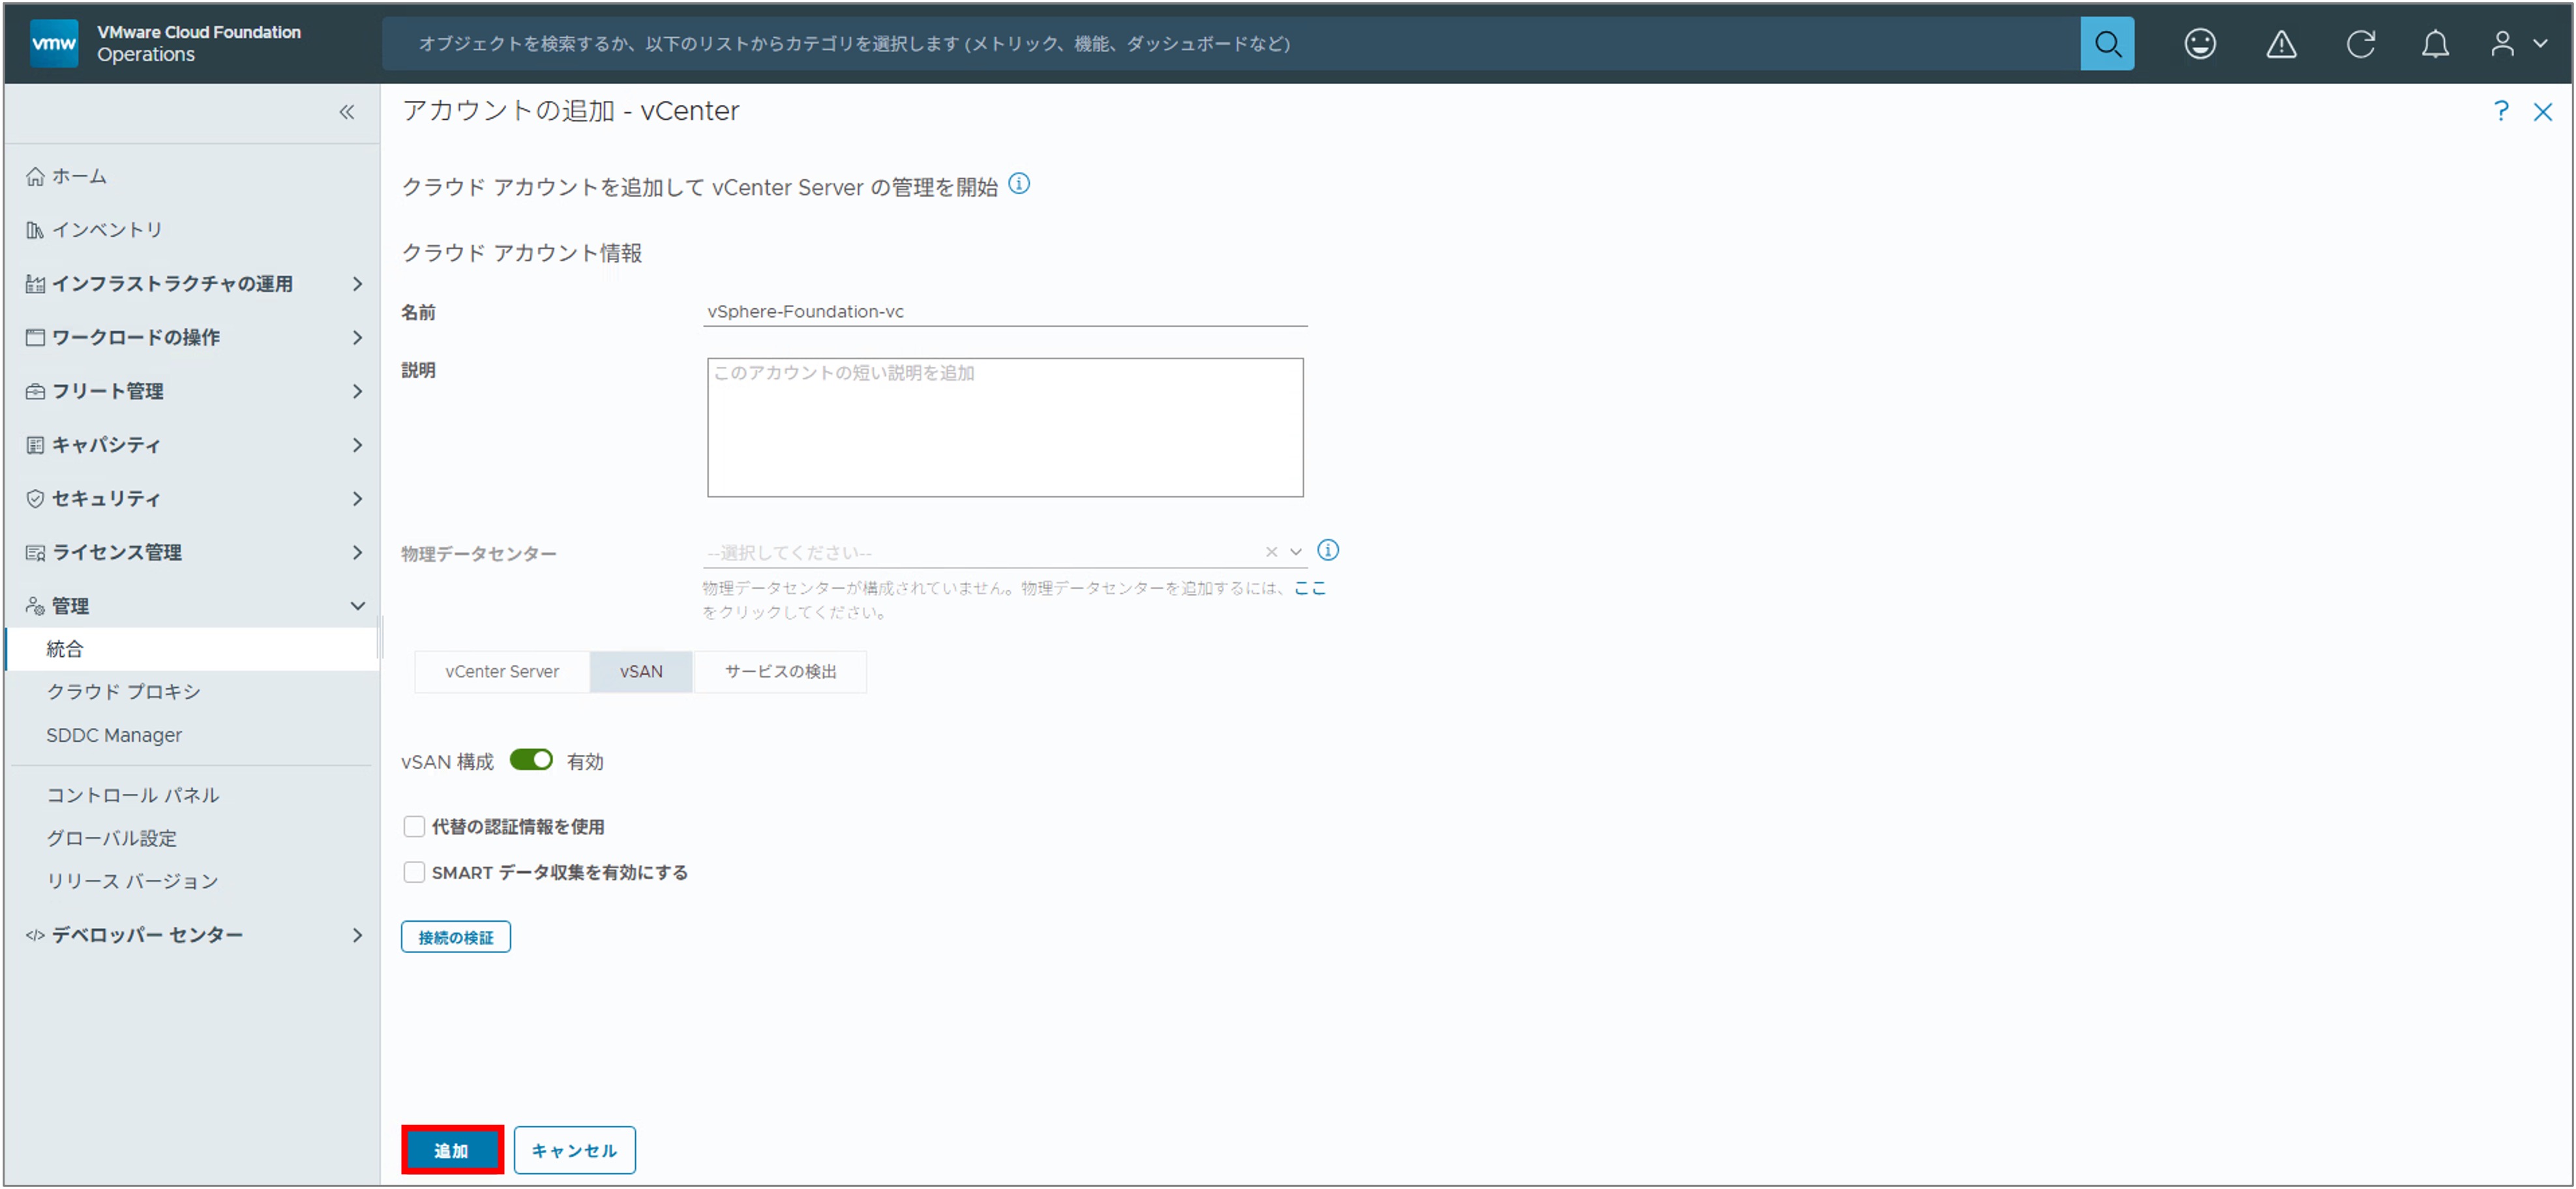Expand ワークロードの操作 chevron
The height and width of the screenshot is (1189, 2576).
(x=357, y=338)
